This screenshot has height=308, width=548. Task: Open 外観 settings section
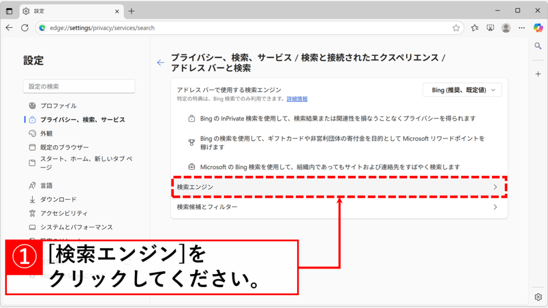coord(46,133)
